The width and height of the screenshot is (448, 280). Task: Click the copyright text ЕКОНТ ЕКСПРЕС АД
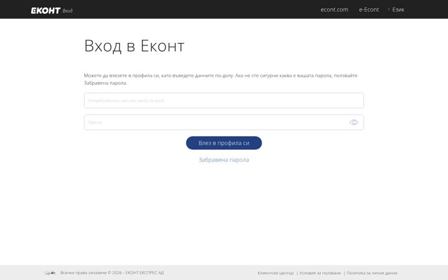tap(112, 273)
